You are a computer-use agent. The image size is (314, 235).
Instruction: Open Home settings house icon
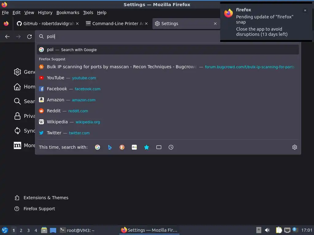(17, 87)
